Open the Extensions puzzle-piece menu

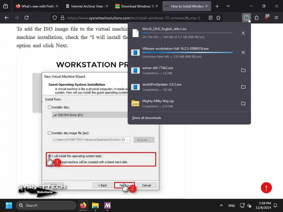256,18
